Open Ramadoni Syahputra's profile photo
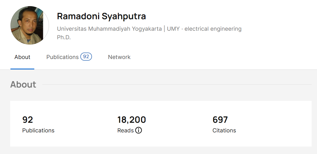The height and width of the screenshot is (154, 317). point(29,25)
